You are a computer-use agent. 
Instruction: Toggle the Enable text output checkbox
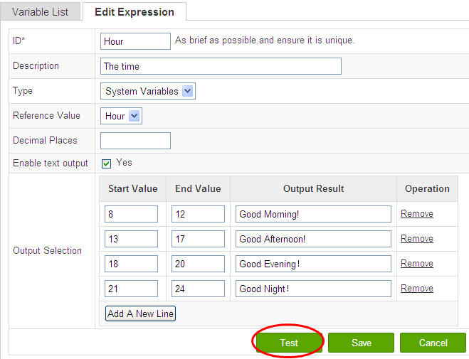click(106, 164)
